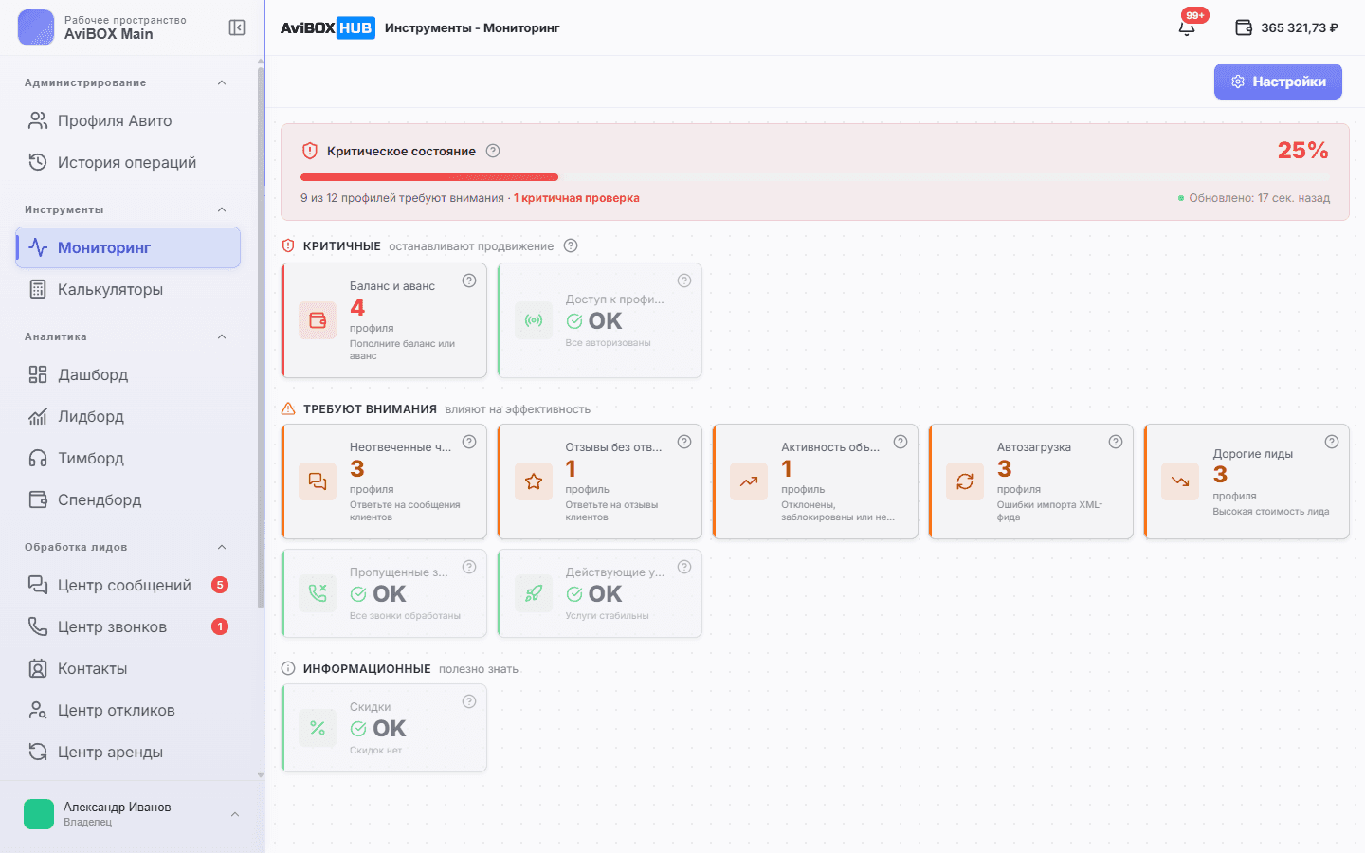This screenshot has height=853, width=1365.
Task: Click broadcast signal icon on Доступ card
Action: tap(534, 320)
